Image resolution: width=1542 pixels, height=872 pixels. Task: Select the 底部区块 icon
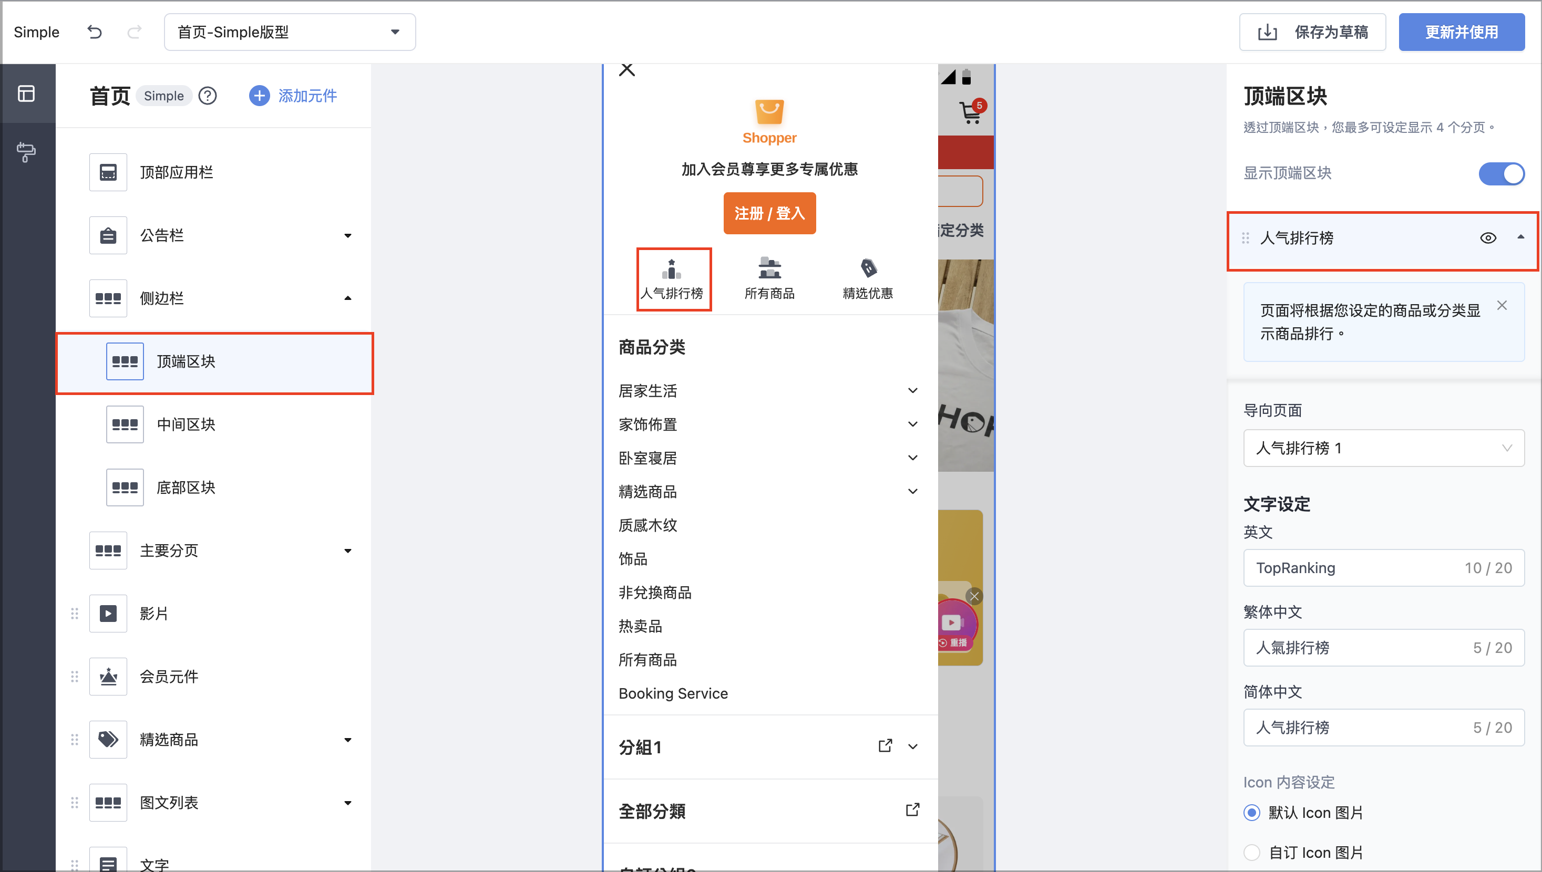coord(125,487)
